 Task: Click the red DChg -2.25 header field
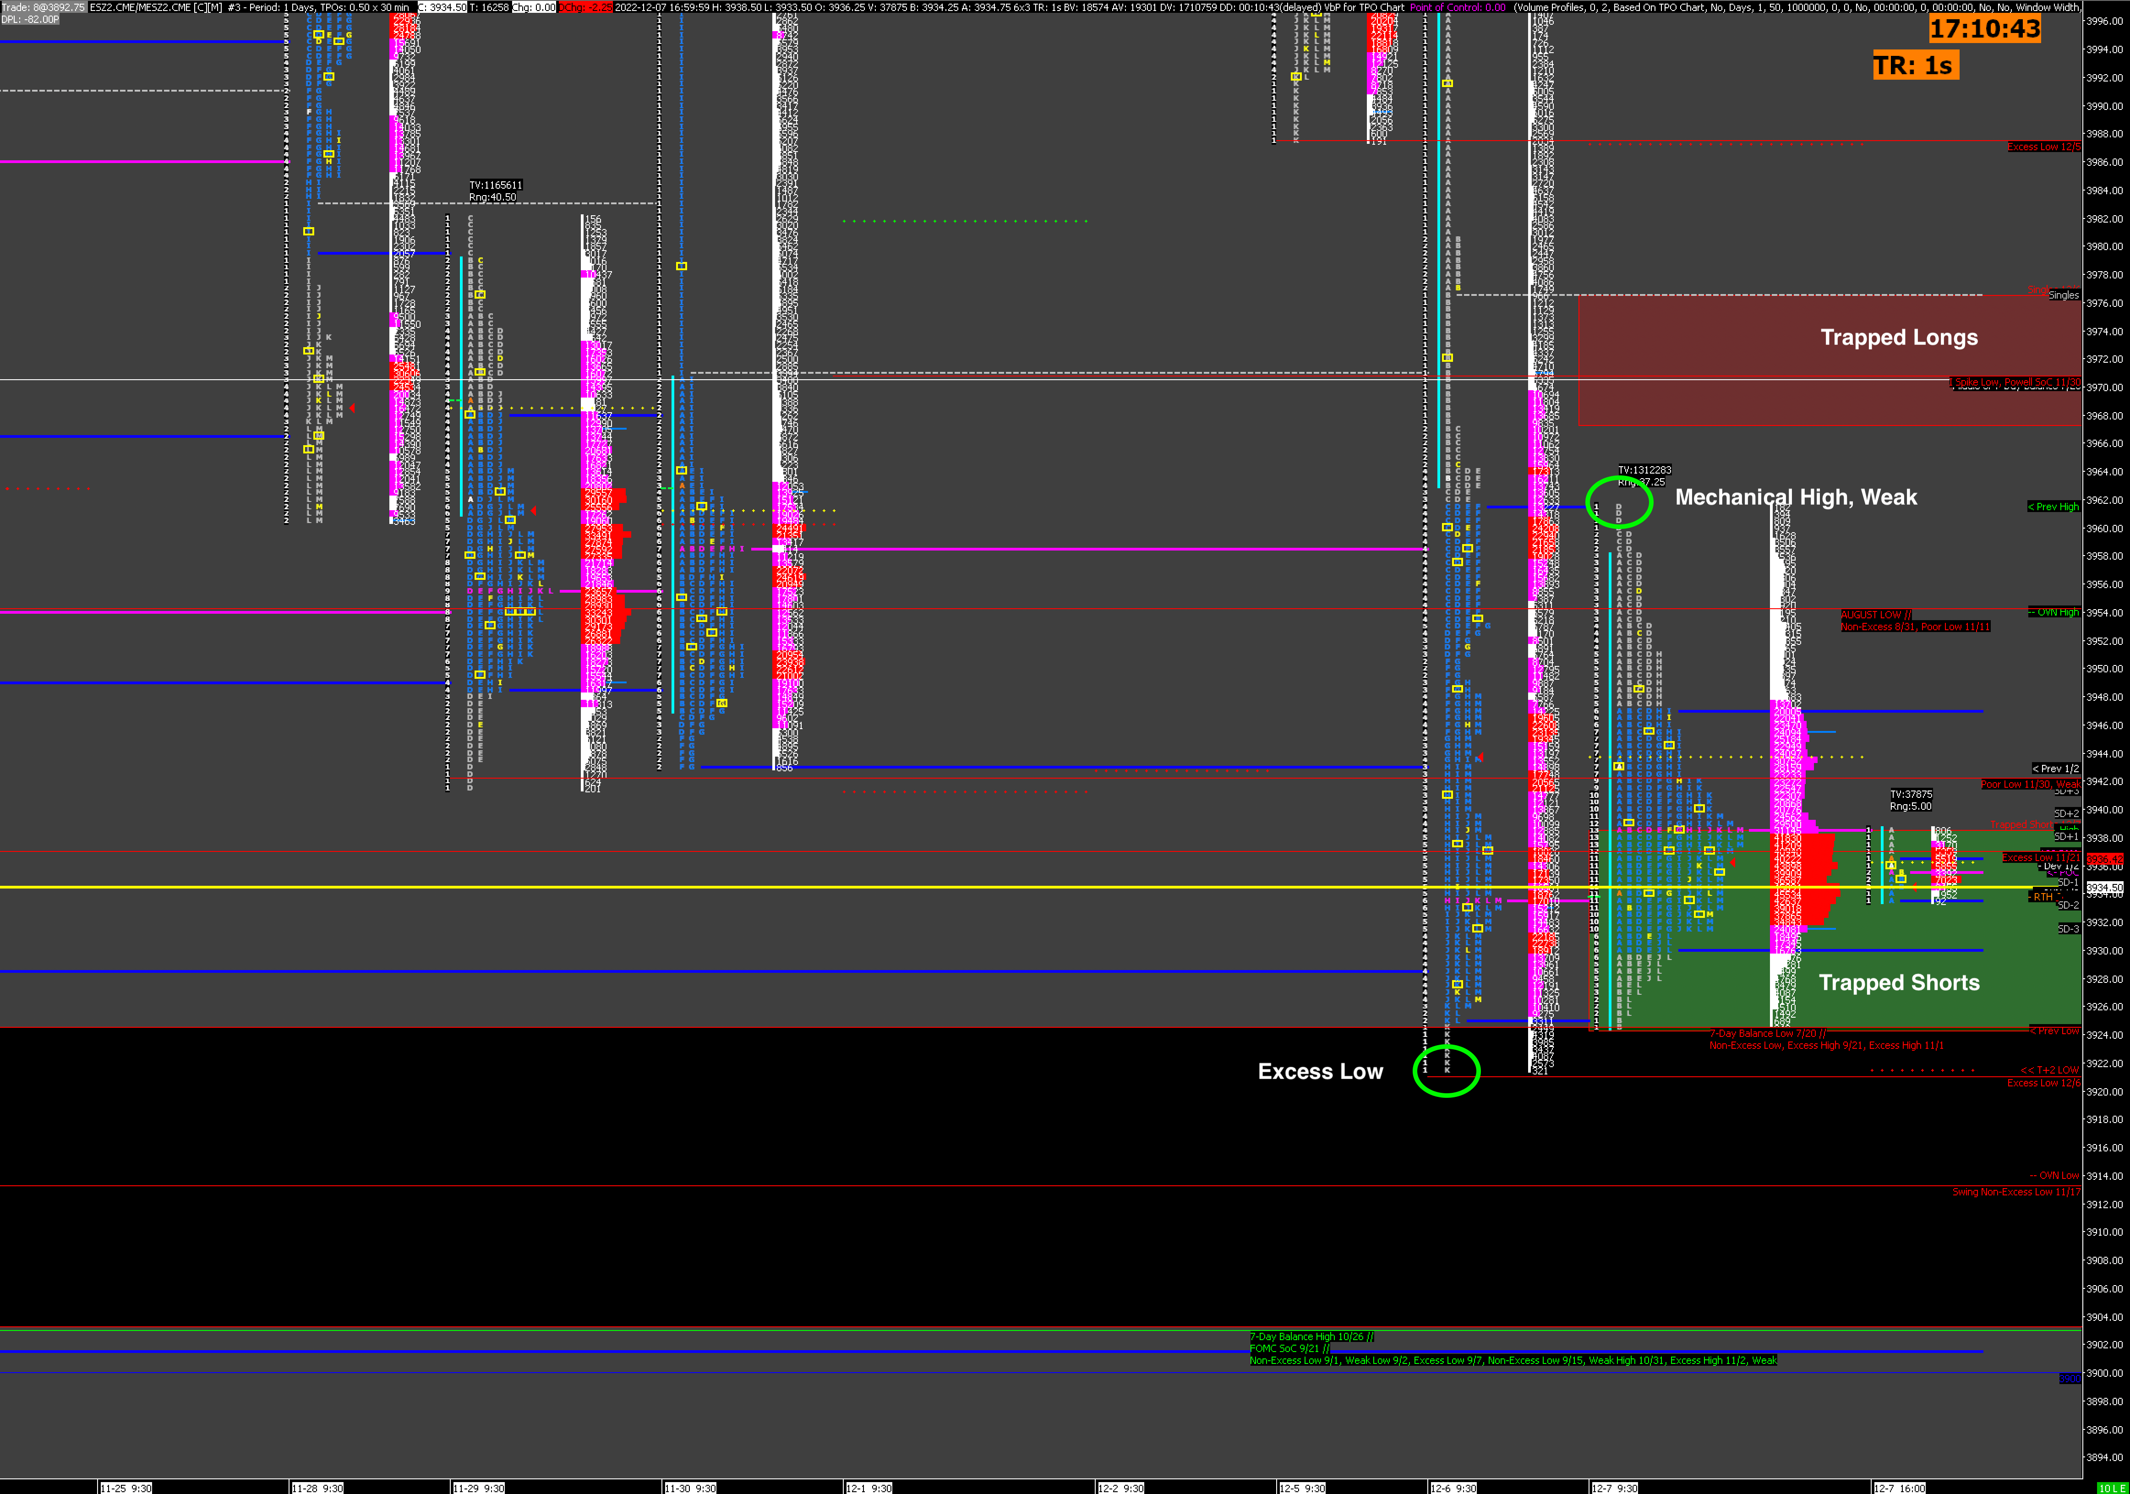[585, 7]
